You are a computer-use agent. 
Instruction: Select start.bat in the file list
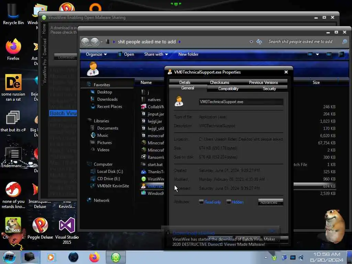point(152,165)
